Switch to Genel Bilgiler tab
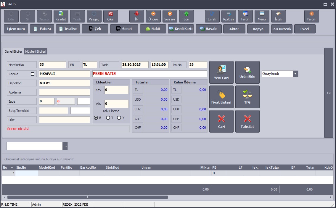This screenshot has width=336, height=208. click(x=13, y=51)
